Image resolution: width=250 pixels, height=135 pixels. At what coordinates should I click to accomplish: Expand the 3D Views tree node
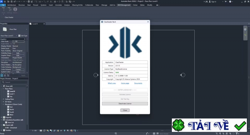[3, 102]
